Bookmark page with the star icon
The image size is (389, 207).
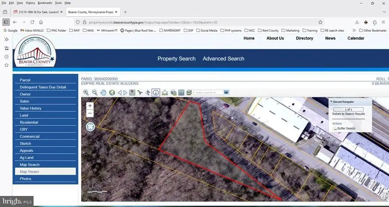320,22
